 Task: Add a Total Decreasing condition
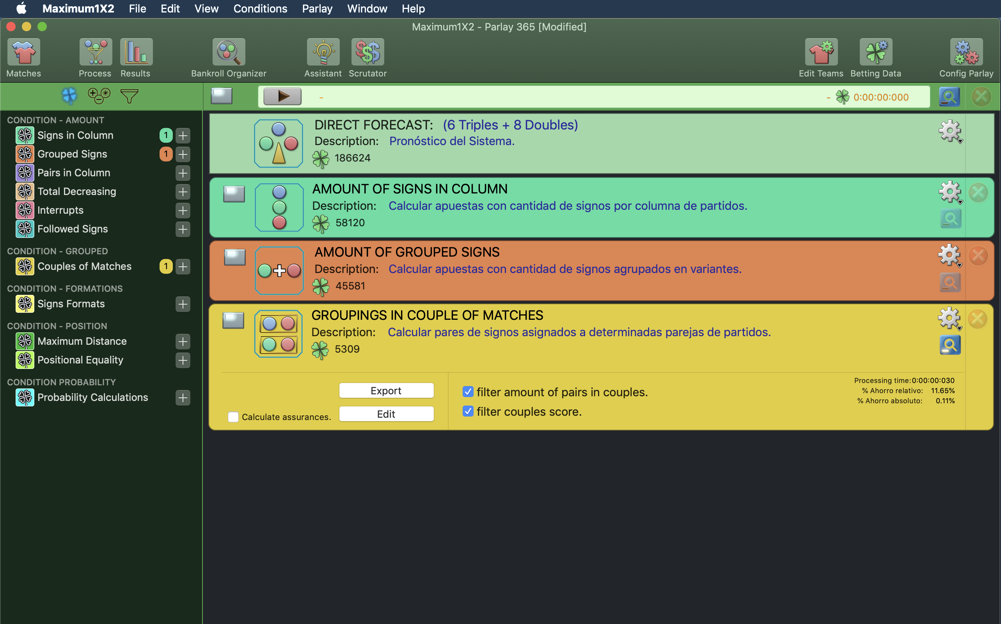tap(183, 191)
